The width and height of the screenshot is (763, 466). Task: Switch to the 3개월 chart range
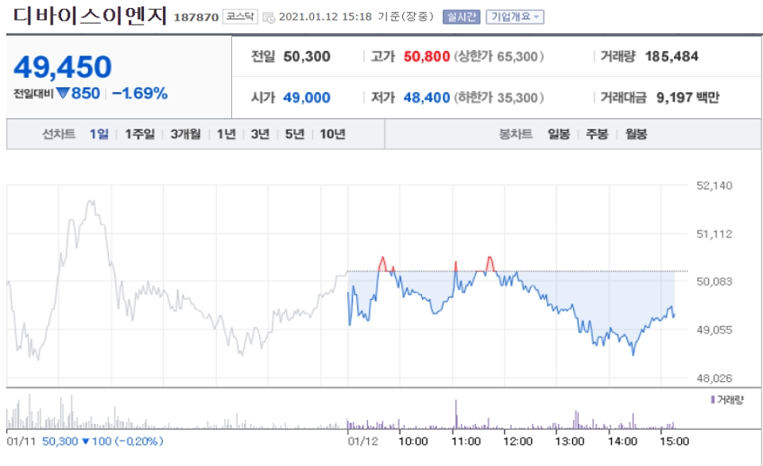pyautogui.click(x=185, y=133)
